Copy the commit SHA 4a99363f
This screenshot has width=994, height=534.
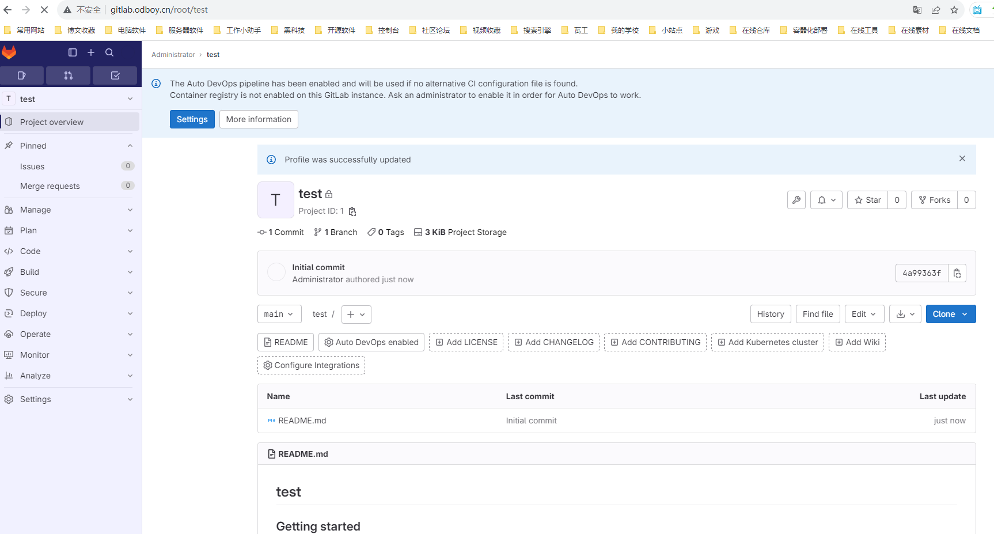coord(957,273)
